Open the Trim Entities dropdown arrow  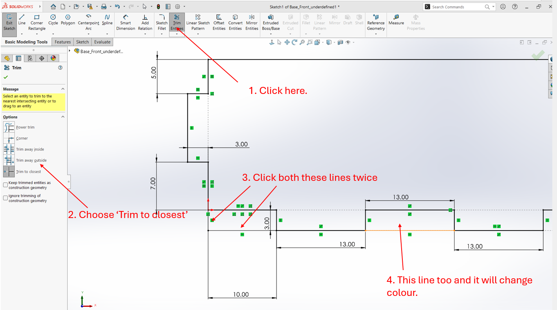click(x=177, y=34)
